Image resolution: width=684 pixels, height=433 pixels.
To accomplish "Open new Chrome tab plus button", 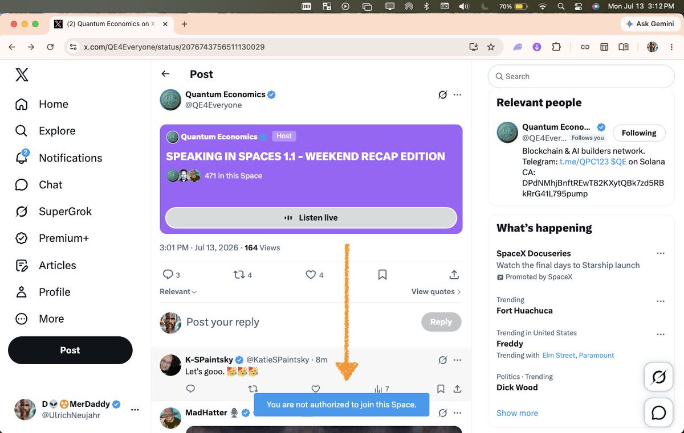I will pos(184,24).
